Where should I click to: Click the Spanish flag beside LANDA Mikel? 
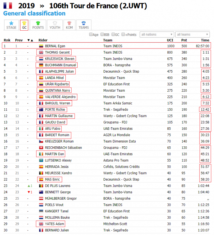41,78
